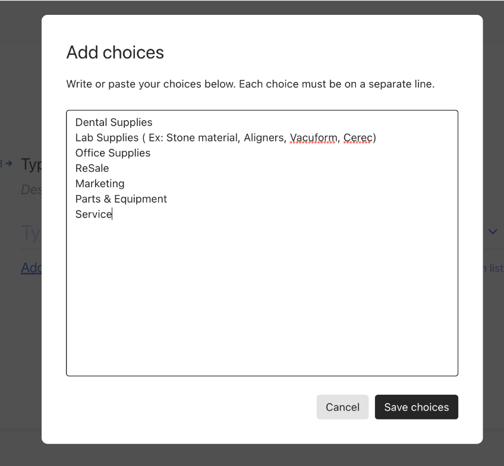The width and height of the screenshot is (504, 466).
Task: Click the Service line in choices box
Action: [93, 215]
